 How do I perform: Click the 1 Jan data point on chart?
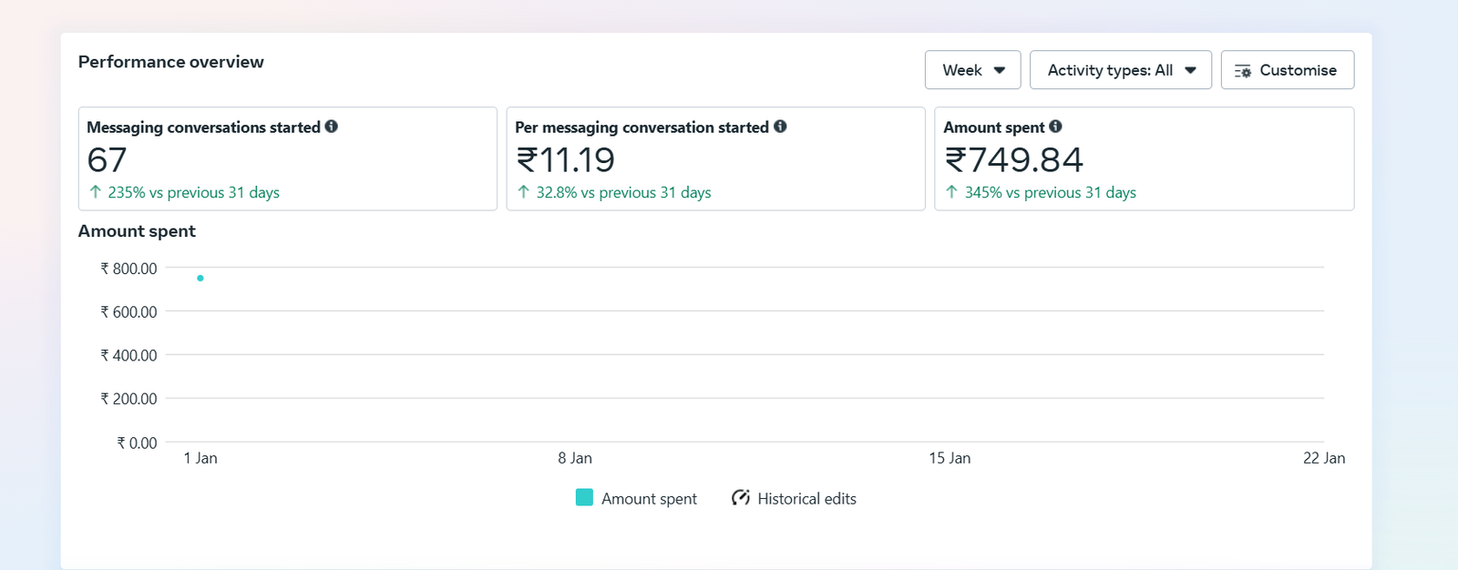(200, 278)
